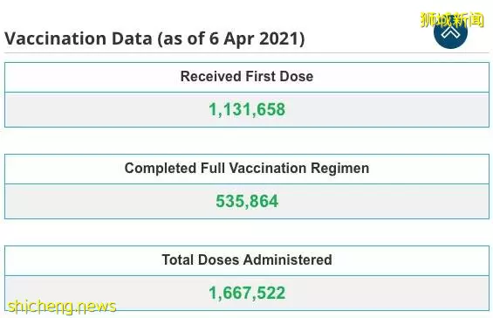
Task: Click the First Dose value row background
Action: pos(247,110)
